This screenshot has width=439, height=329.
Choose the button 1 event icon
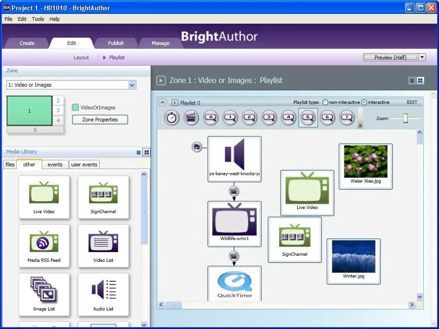point(230,118)
